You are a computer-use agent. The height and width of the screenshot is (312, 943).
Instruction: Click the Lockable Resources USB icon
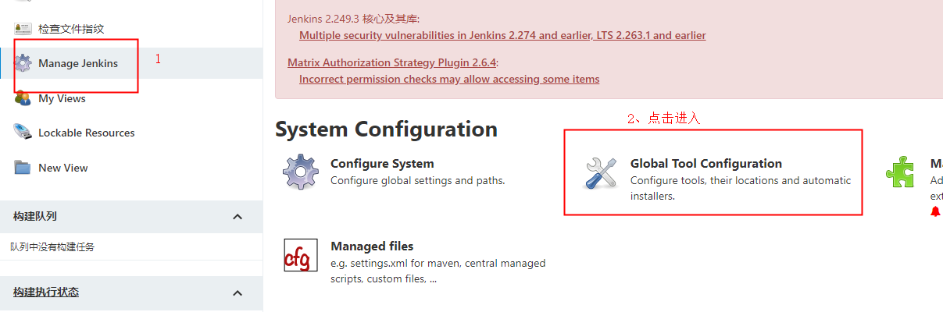pos(23,132)
